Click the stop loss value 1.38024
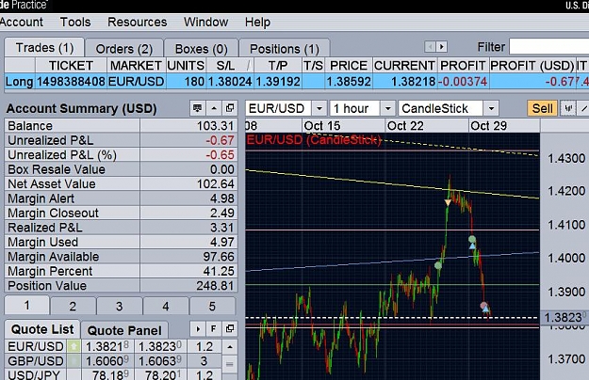Screen dimensions: 589x380 [230, 81]
